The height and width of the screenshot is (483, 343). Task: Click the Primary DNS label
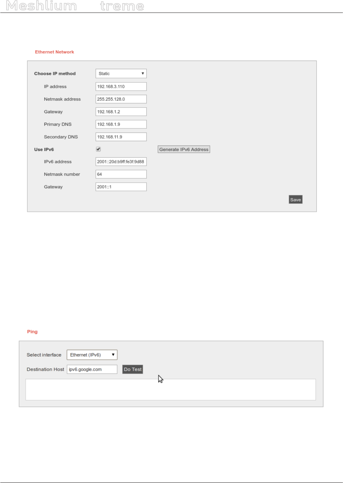[x=58, y=124]
